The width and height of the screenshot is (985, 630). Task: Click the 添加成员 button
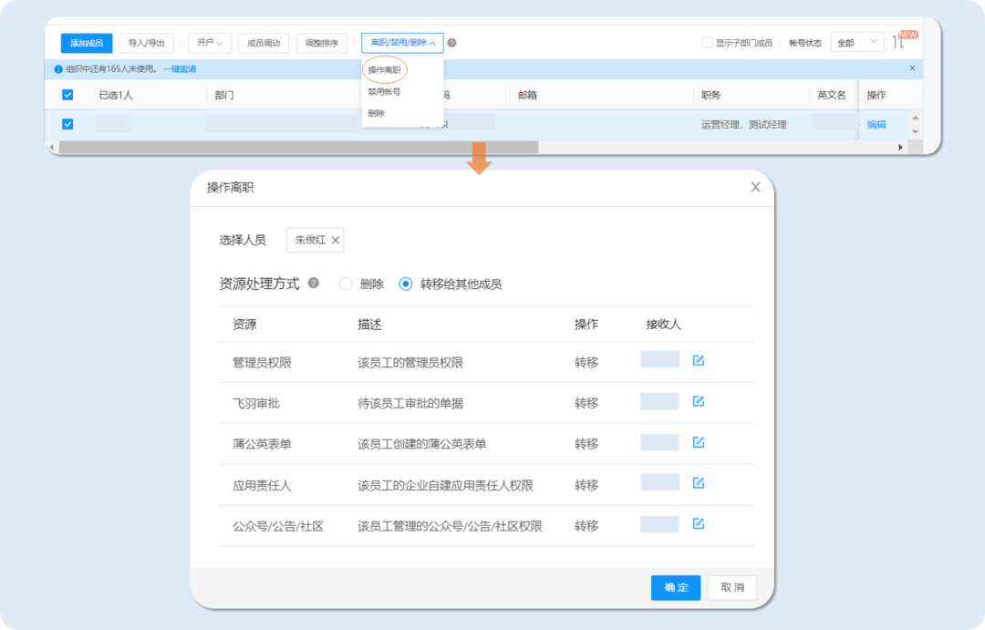click(x=86, y=43)
